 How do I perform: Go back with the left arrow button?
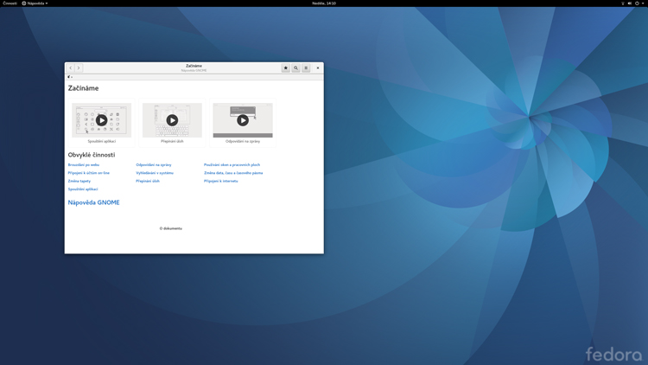[71, 67]
